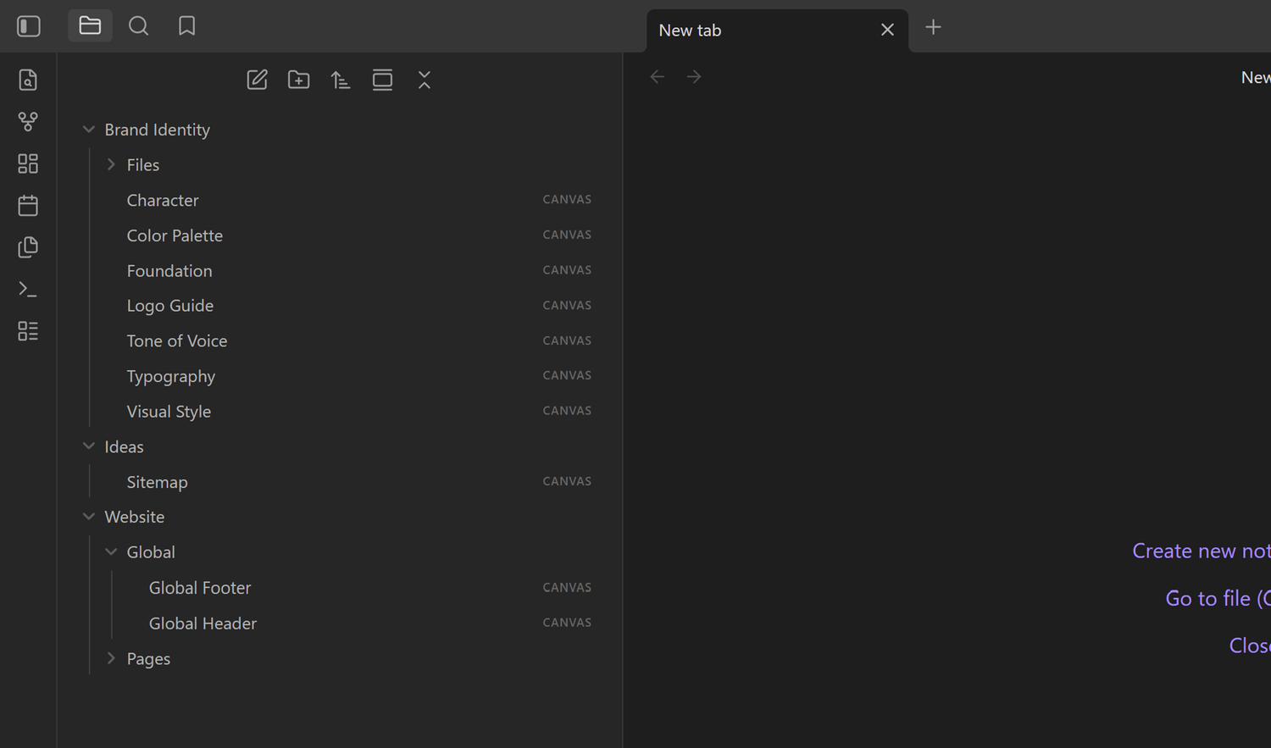Close the New tab tab
This screenshot has height=748, width=1271.
887,30
